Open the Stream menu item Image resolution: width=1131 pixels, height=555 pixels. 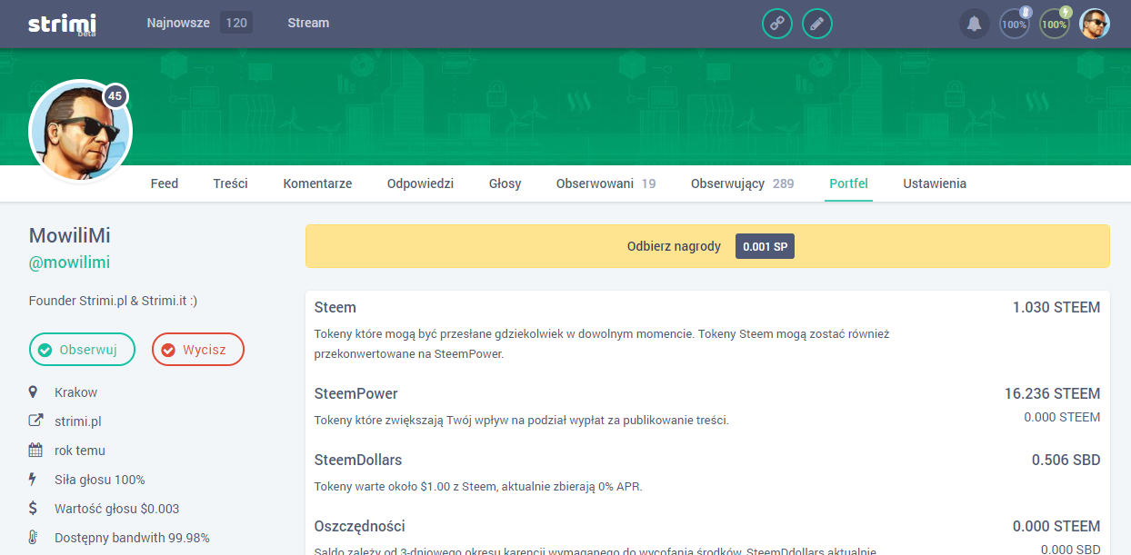[308, 23]
